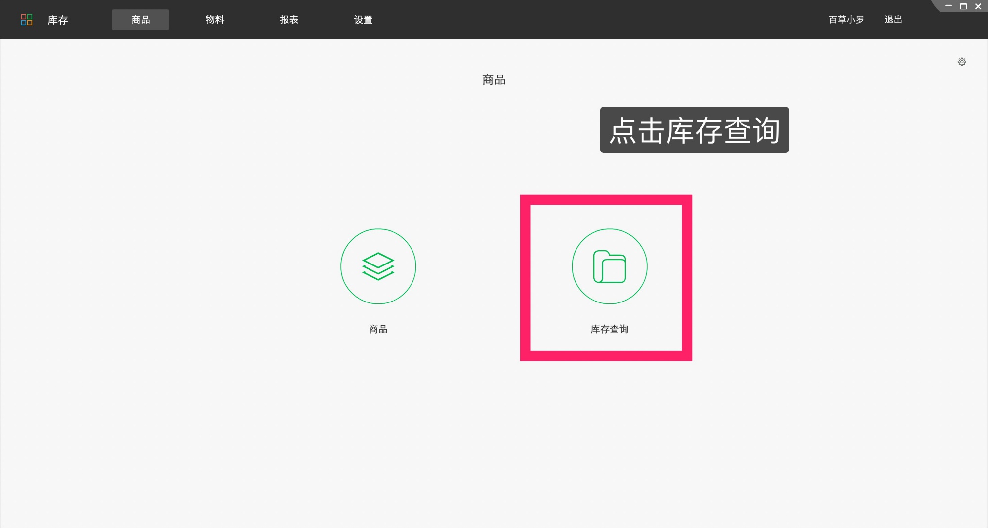Click the 退出 logout link
The height and width of the screenshot is (528, 988).
[x=893, y=20]
